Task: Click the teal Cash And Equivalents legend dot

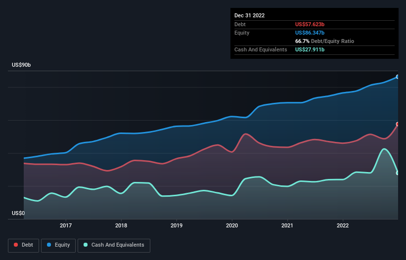Action: pyautogui.click(x=86, y=245)
